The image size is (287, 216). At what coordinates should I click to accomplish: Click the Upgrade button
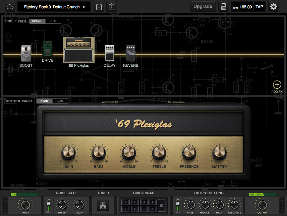click(203, 7)
